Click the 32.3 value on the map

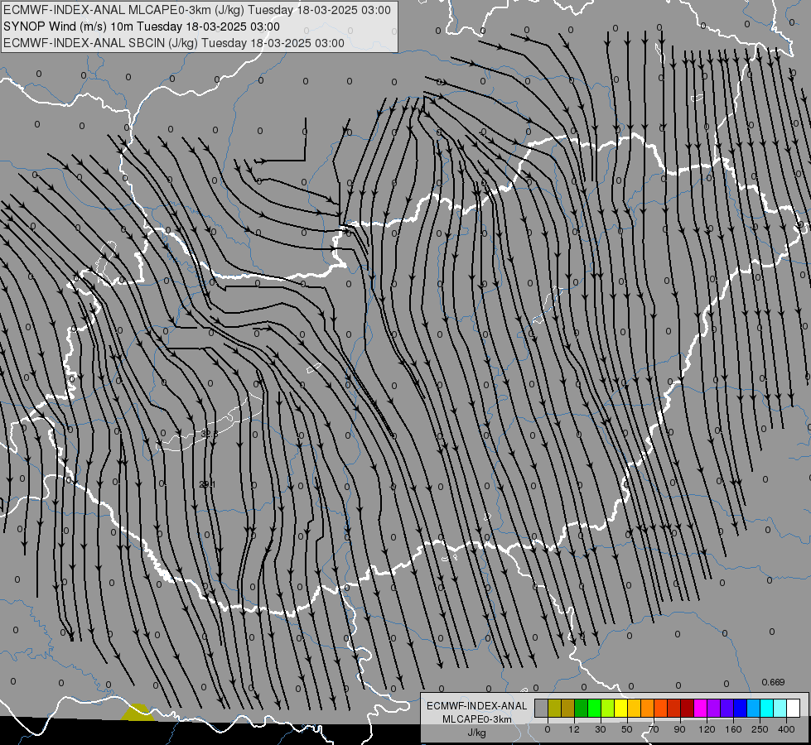[209, 435]
